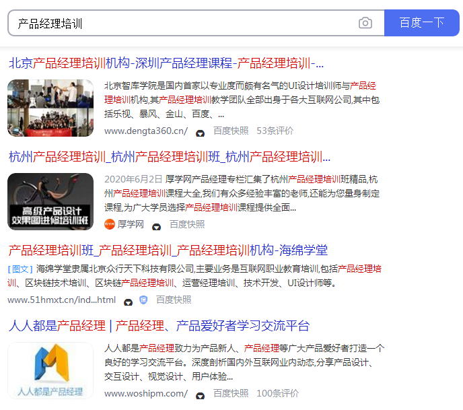Click the orange 厚学网 site logo icon

(110, 224)
